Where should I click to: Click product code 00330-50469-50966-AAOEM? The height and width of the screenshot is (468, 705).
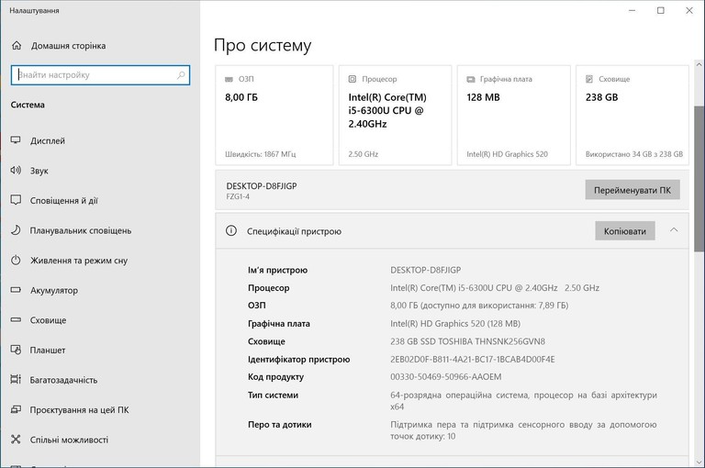click(x=445, y=377)
